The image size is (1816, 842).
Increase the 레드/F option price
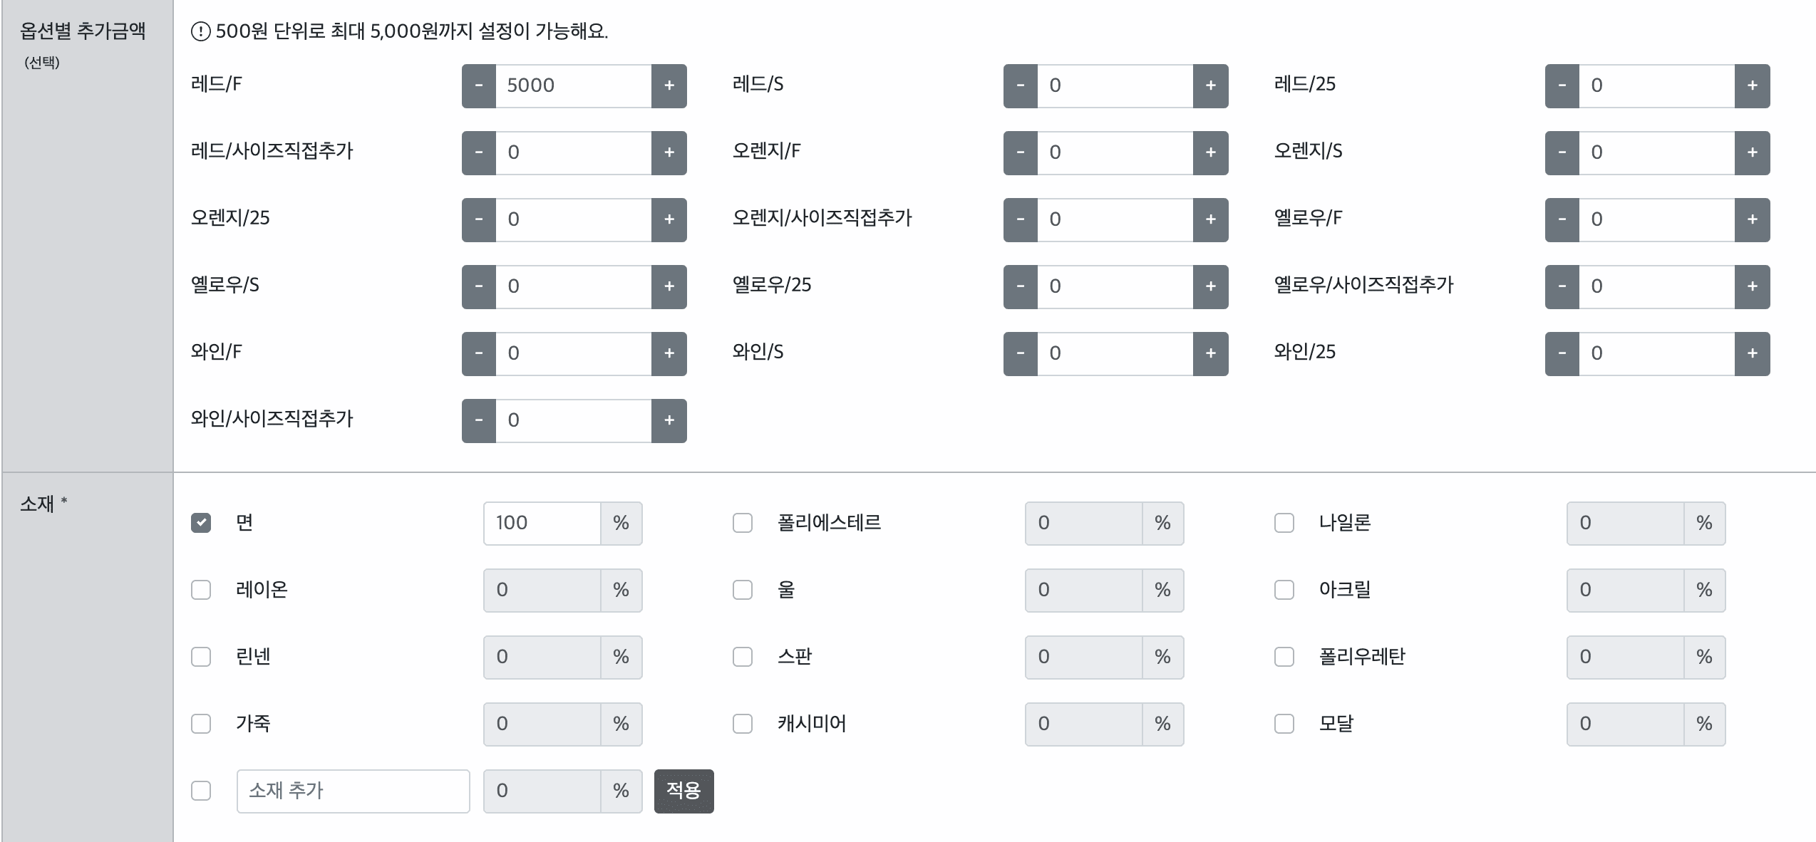point(669,85)
